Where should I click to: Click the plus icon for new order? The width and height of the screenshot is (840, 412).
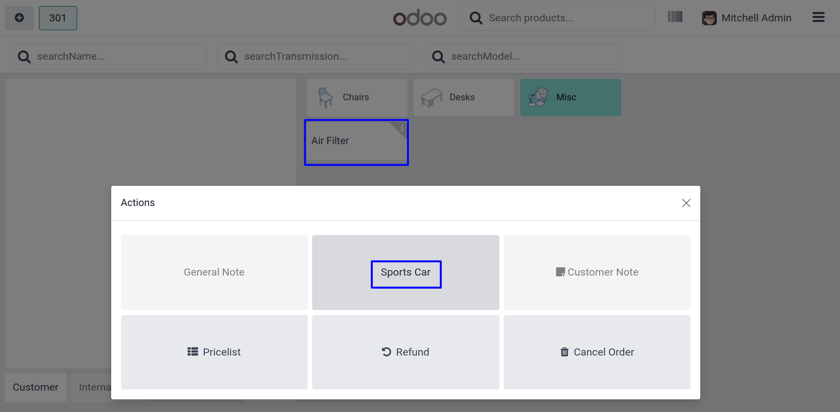coord(19,18)
